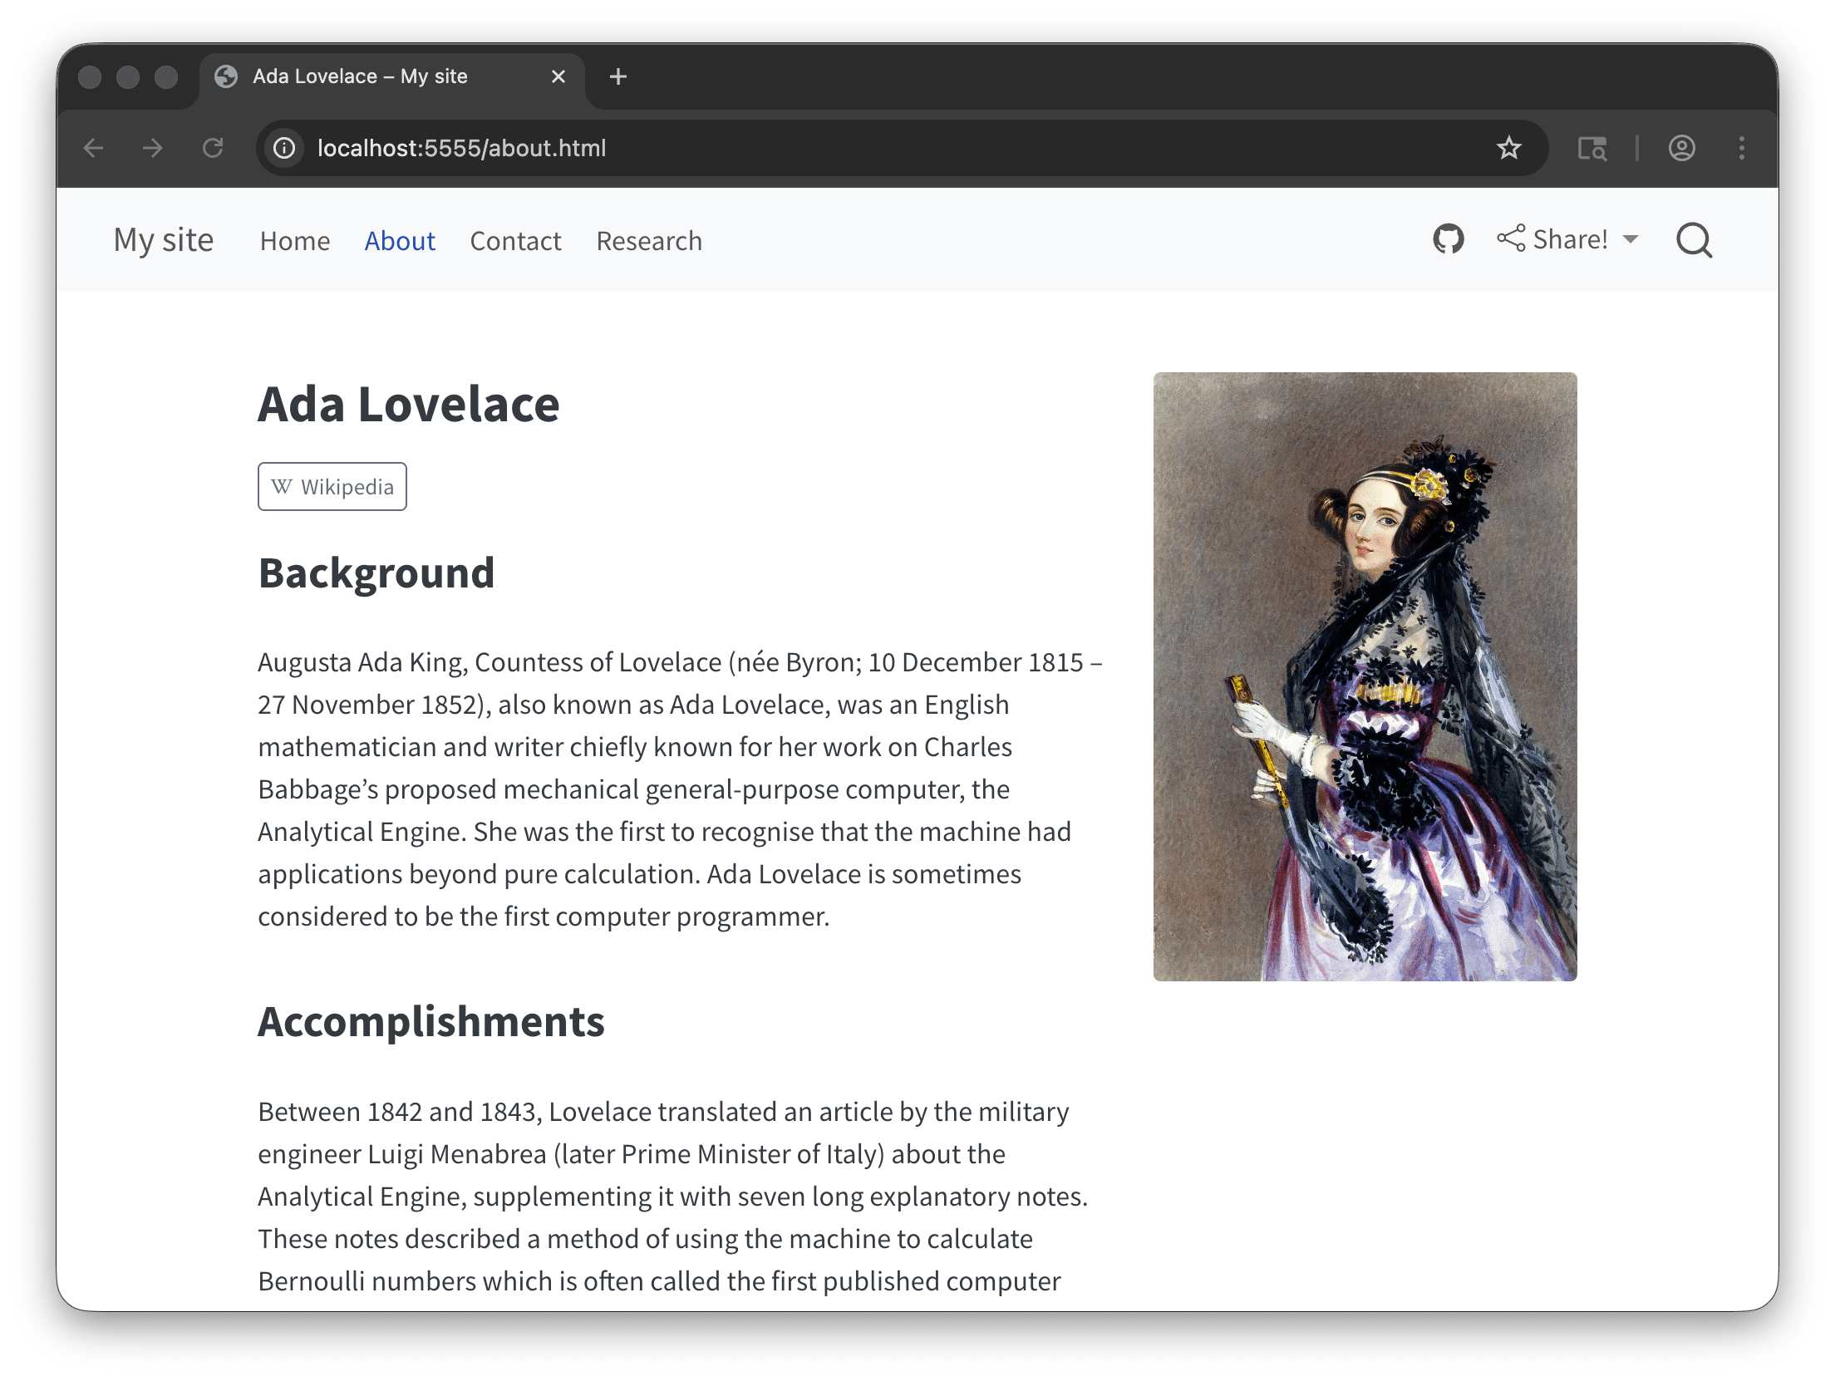Open the Home navigation item
This screenshot has width=1835, height=1381.
pyautogui.click(x=295, y=241)
